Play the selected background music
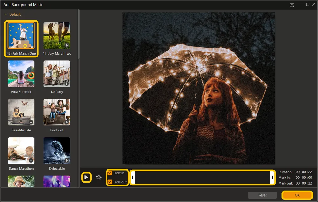Screen dimensions: 318x202 point(86,177)
